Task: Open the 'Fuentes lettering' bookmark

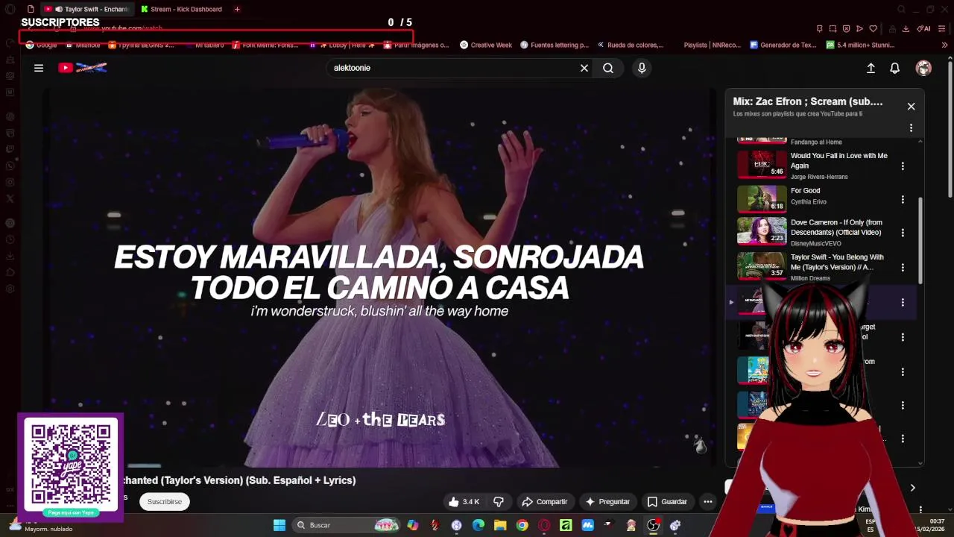Action: click(555, 45)
